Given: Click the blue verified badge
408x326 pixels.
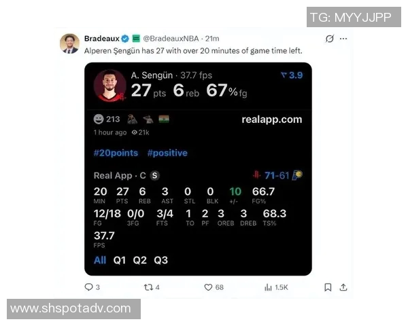Looking at the screenshot, I should pyautogui.click(x=125, y=39).
